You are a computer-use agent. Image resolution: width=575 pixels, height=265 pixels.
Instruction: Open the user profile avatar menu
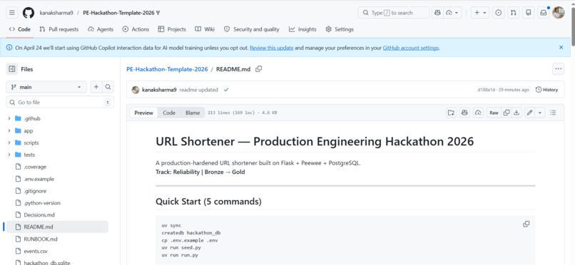click(x=559, y=13)
